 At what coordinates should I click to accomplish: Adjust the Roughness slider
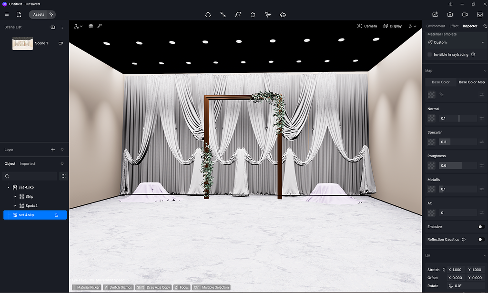point(457,165)
